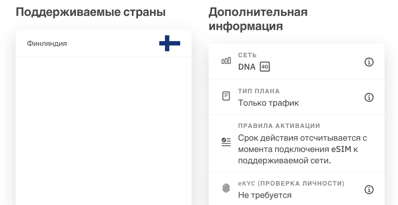The image size is (398, 205).
Task: Click the checklist activation rules icon
Action: coord(226,142)
